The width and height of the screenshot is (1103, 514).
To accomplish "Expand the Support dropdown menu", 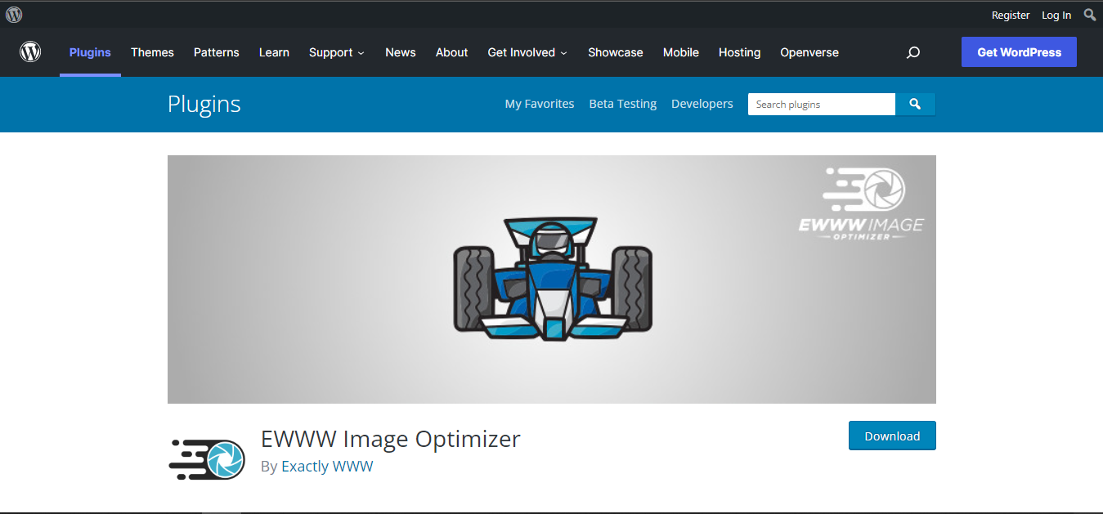I will (337, 52).
